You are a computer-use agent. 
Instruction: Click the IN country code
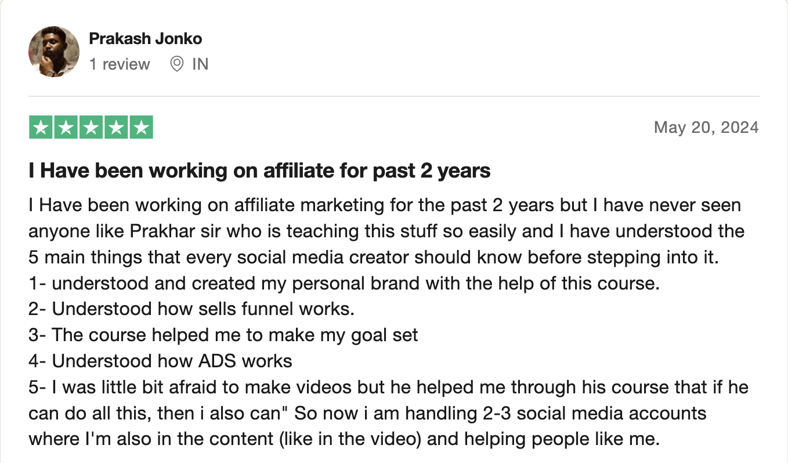(200, 64)
